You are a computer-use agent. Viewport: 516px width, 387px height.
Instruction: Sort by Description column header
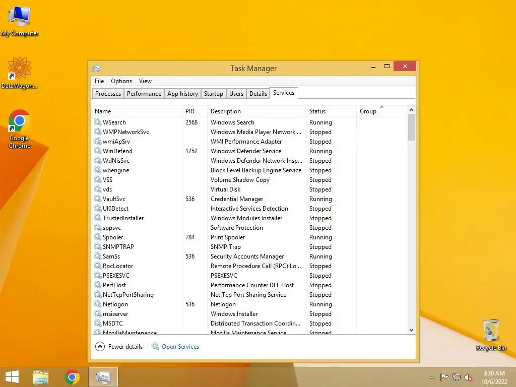(x=256, y=111)
